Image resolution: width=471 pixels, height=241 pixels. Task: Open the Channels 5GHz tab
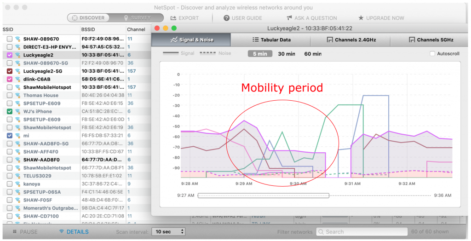430,40
